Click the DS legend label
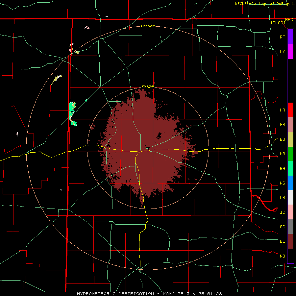The width and height of the screenshot is (296, 296). click(x=282, y=198)
